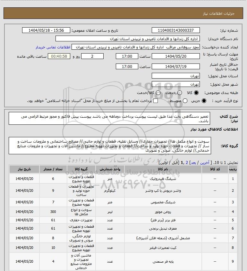Select the کالا radio button
Image resolution: width=247 pixels, height=271 pixels.
(196, 93)
